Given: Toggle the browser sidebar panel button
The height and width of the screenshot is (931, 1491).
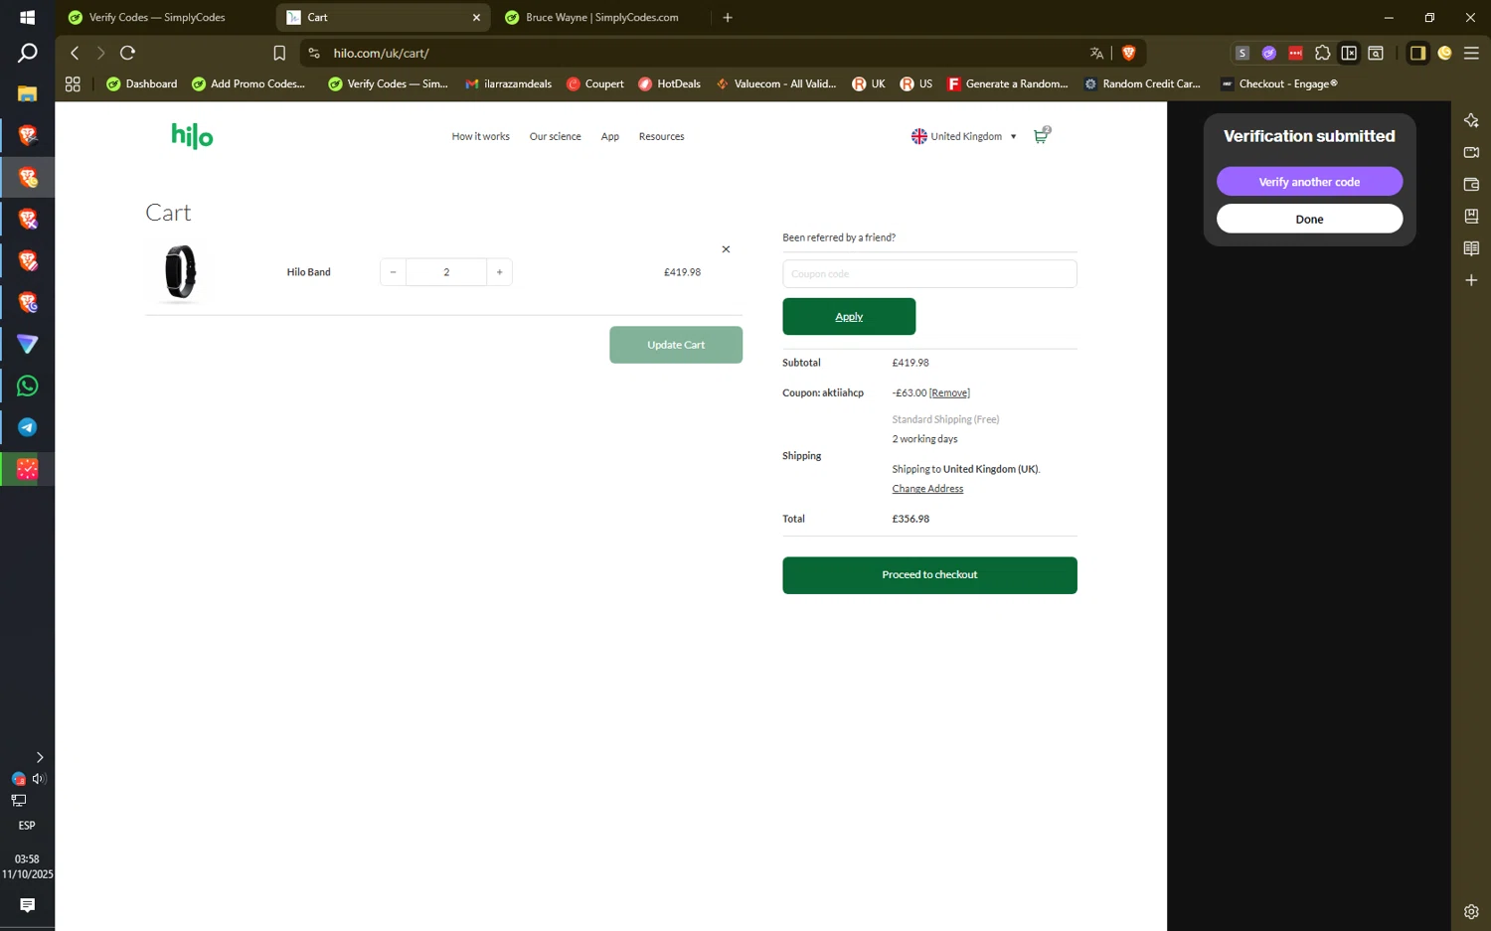Looking at the screenshot, I should coord(1417,53).
